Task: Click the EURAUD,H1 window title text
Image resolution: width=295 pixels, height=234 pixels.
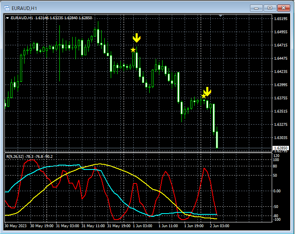Action: [24, 8]
